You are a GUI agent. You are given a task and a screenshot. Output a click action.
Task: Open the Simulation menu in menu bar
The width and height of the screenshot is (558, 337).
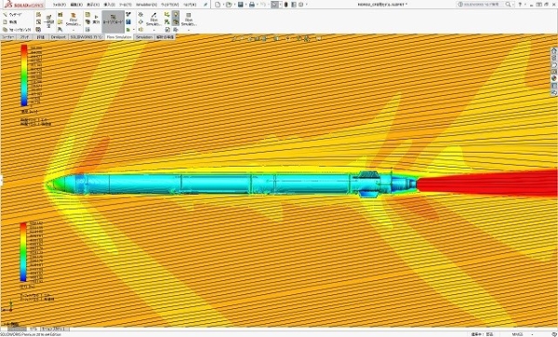[x=146, y=5]
